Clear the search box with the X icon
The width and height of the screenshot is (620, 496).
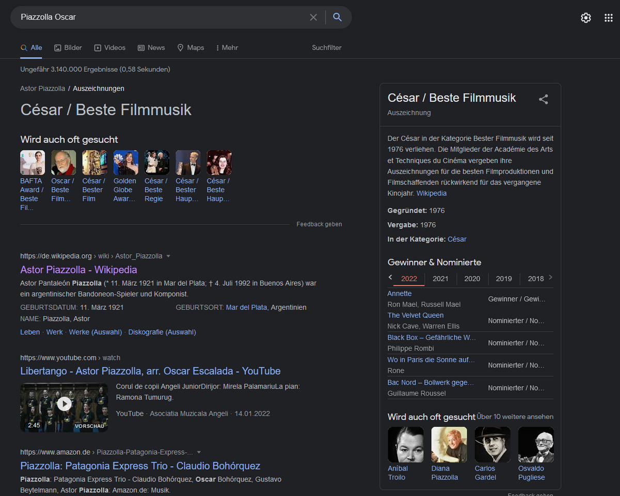[x=313, y=17]
